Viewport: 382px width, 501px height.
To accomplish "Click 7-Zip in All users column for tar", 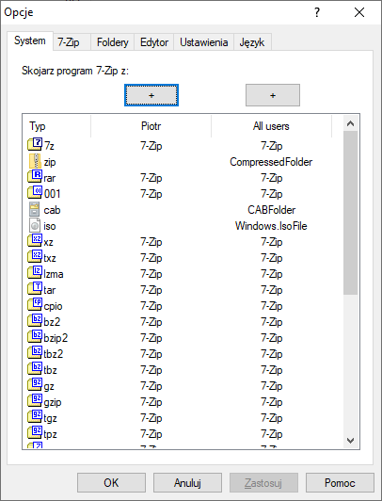I will tap(272, 290).
